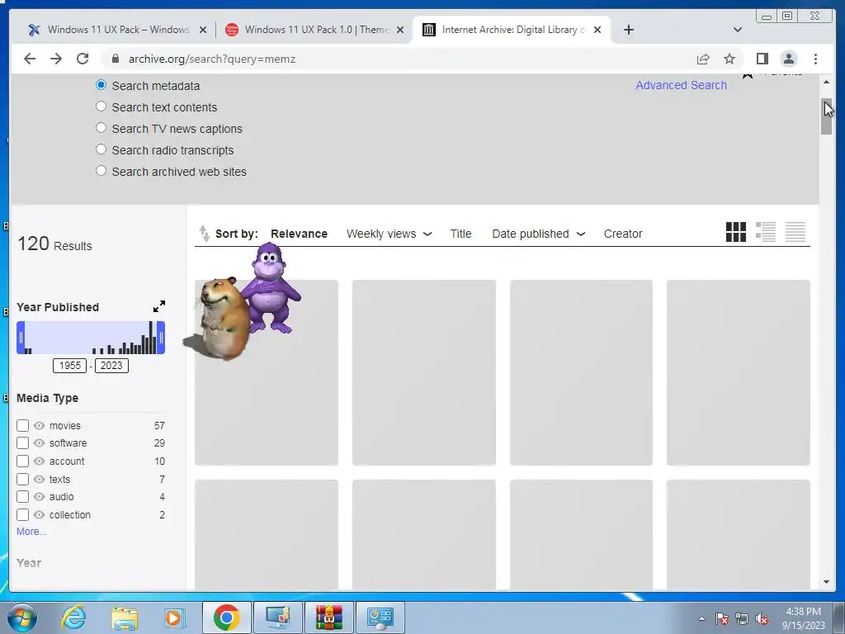
Task: Sort results by Title
Action: tap(460, 234)
